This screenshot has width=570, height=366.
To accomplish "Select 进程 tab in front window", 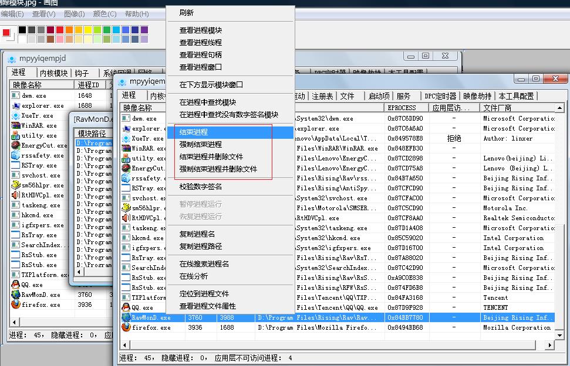I will click(x=129, y=95).
